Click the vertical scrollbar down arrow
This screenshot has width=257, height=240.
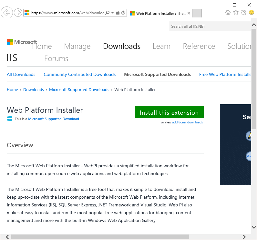tap(254, 227)
